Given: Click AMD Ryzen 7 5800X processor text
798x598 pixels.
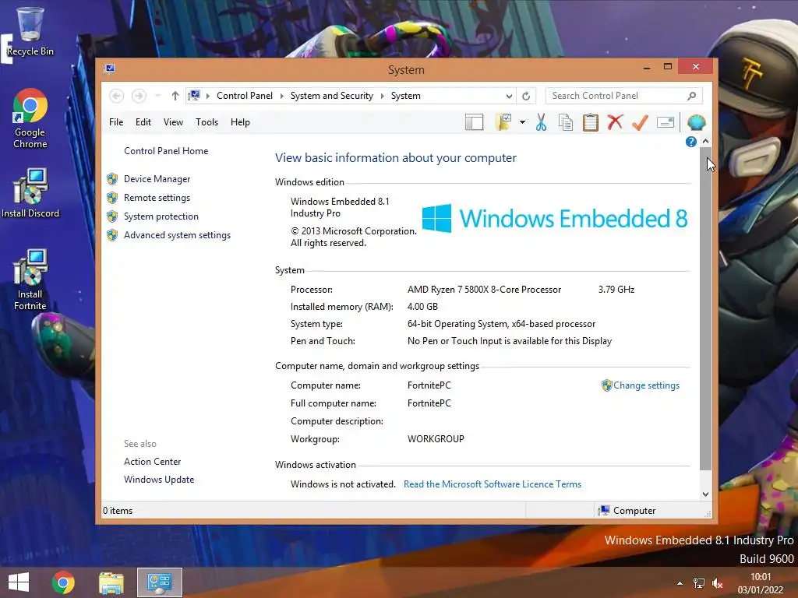Looking at the screenshot, I should point(484,290).
